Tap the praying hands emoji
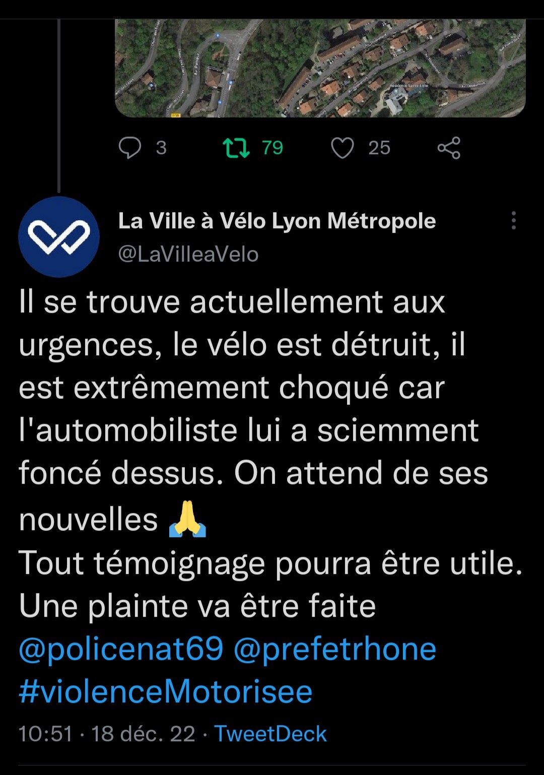 (x=187, y=519)
